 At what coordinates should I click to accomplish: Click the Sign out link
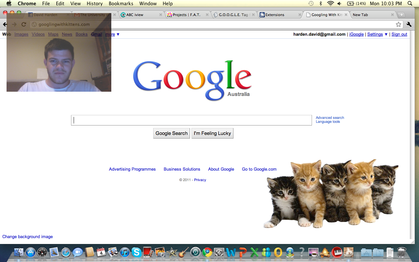399,34
